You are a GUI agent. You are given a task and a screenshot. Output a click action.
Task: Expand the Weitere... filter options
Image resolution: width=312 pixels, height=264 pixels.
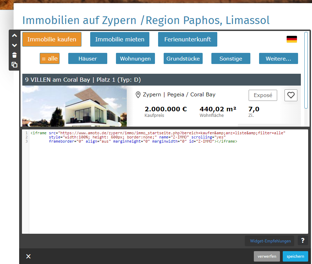click(x=278, y=58)
